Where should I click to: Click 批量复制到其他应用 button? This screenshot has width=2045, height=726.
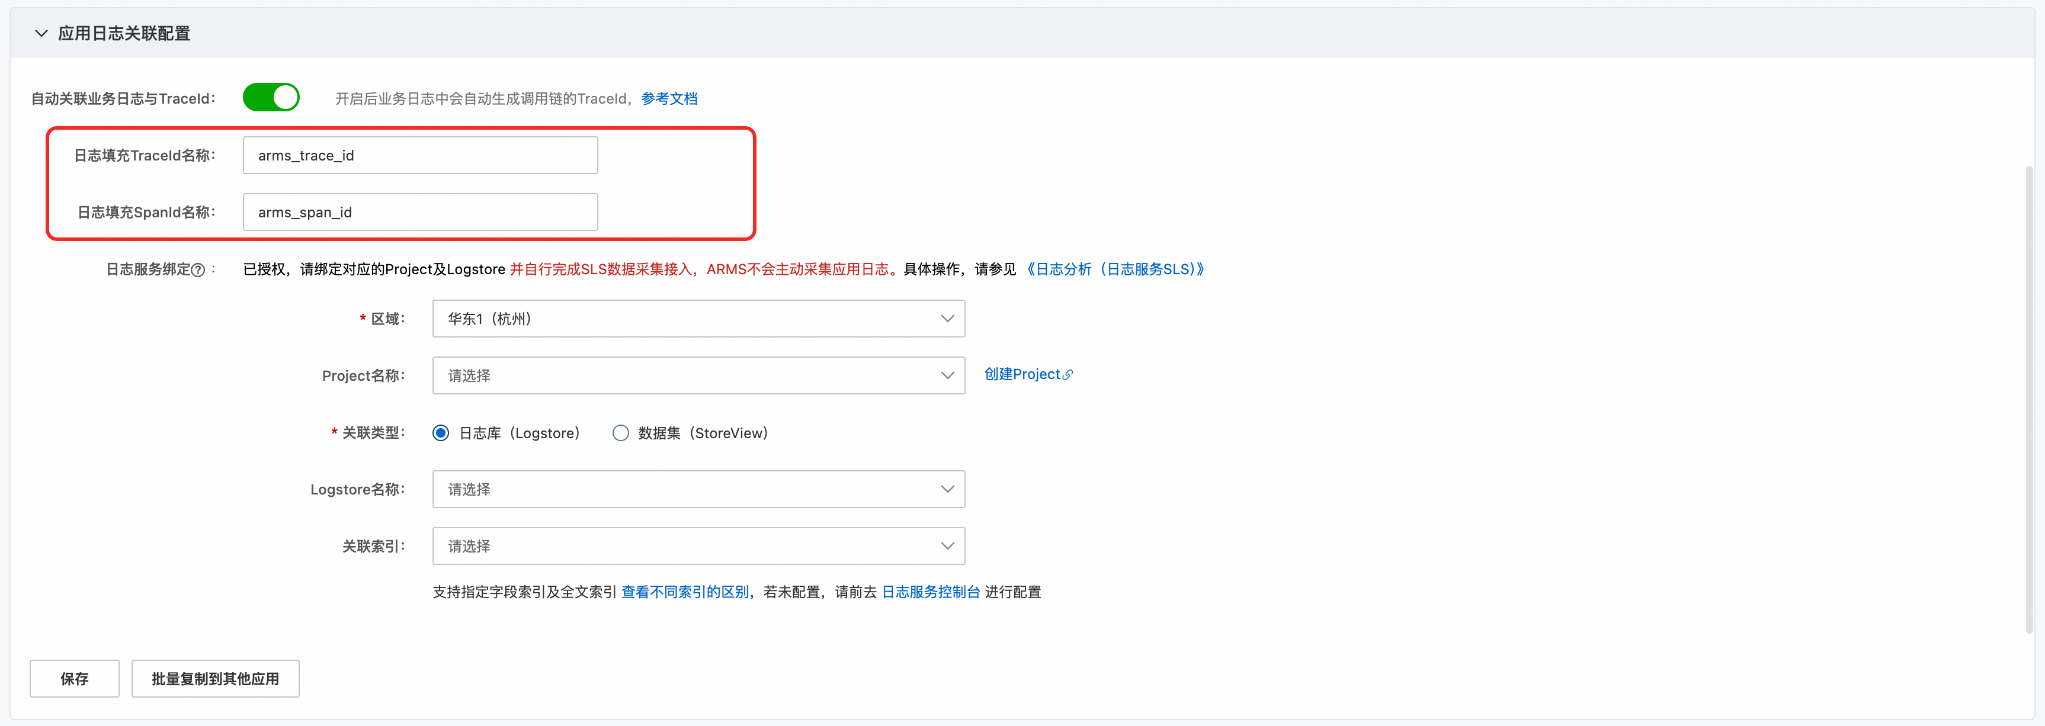click(x=215, y=679)
